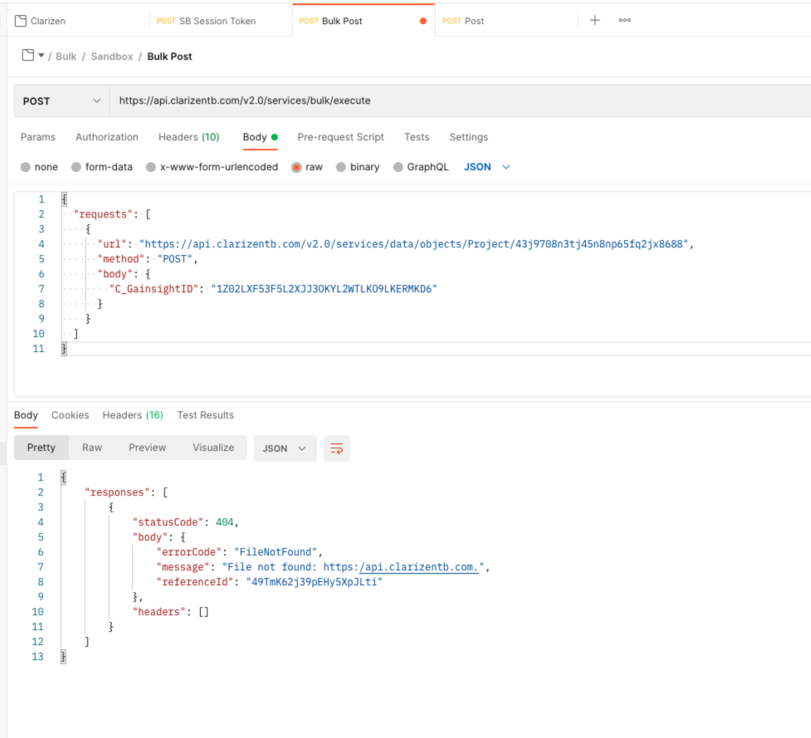Expand the breadcrumb dropdown arrow
This screenshot has height=738, width=811.
[41, 56]
